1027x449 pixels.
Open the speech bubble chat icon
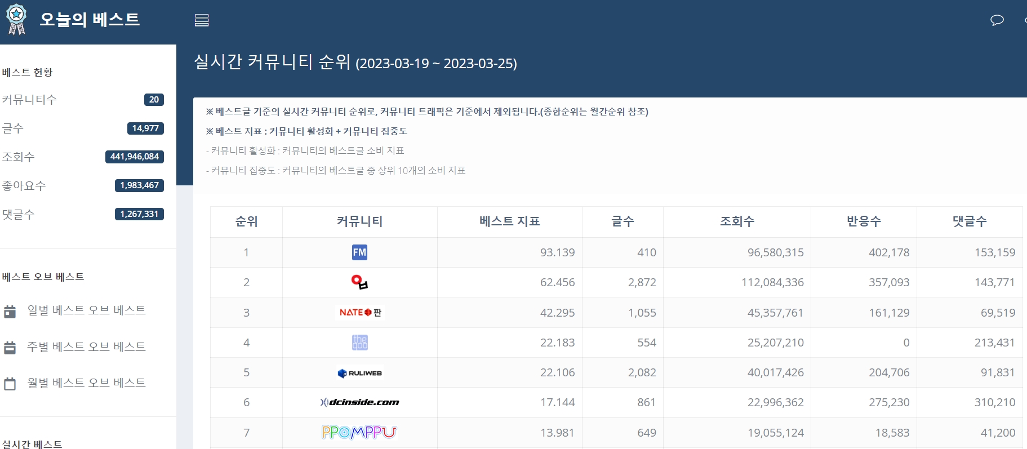[x=997, y=20]
